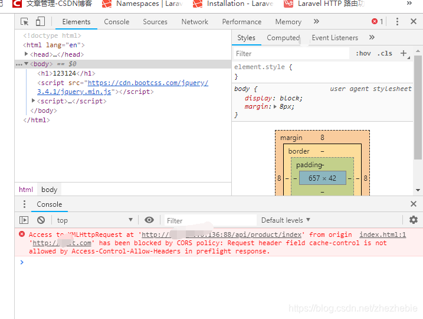
Task: Expand the head element node
Action: (26, 54)
